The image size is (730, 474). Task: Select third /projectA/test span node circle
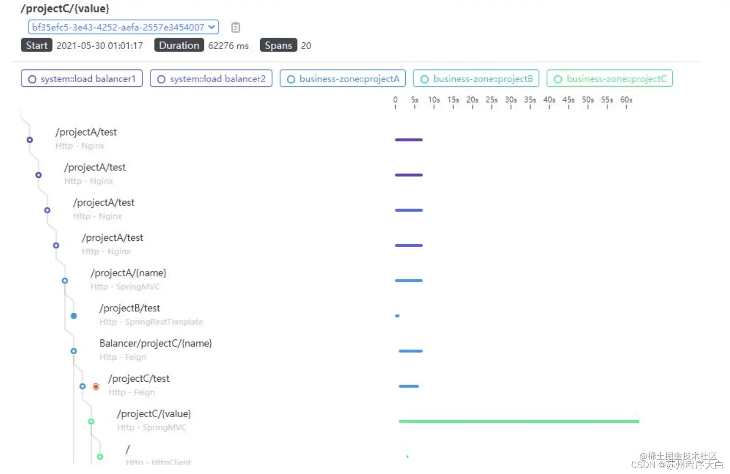[47, 210]
